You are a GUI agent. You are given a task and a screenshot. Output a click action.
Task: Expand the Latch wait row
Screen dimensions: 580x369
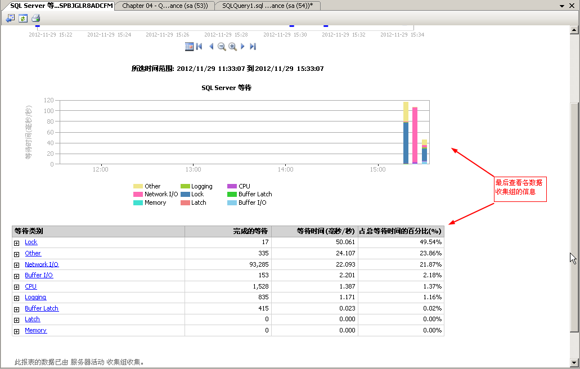17,320
